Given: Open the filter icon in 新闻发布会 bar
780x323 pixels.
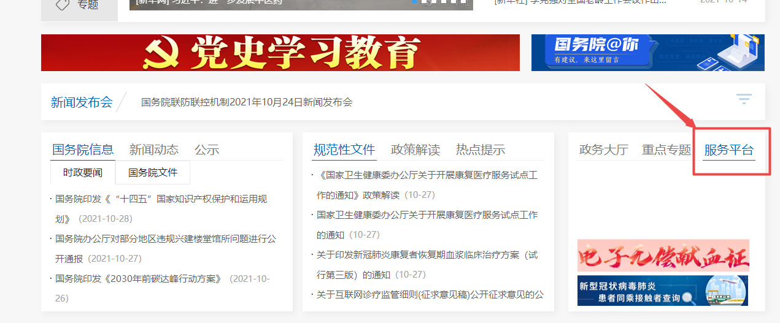Looking at the screenshot, I should [744, 99].
